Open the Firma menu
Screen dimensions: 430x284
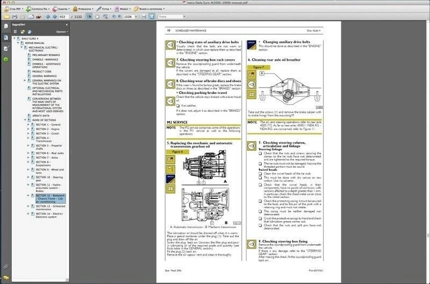click(x=104, y=9)
